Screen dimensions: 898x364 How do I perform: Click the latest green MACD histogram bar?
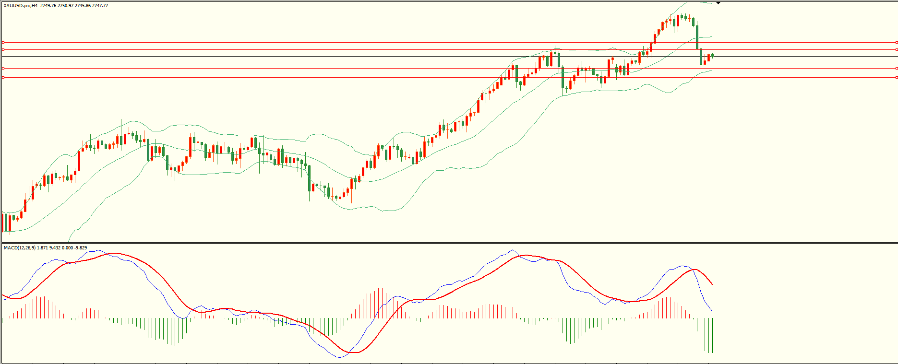(x=712, y=335)
